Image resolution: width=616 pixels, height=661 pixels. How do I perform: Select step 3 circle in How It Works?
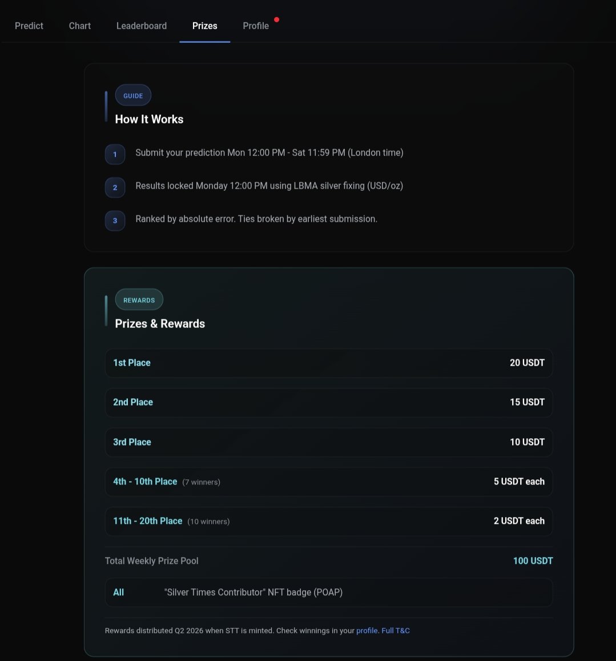click(115, 221)
